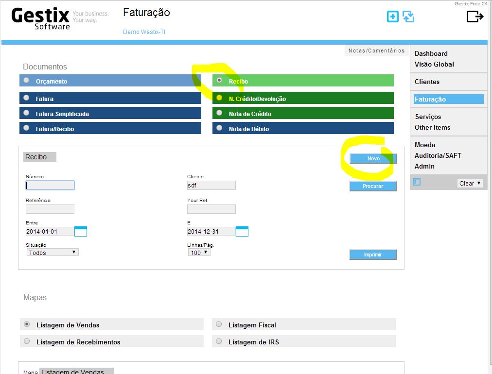
Task: Click the small panel icon beside Clear
Action: 416,182
